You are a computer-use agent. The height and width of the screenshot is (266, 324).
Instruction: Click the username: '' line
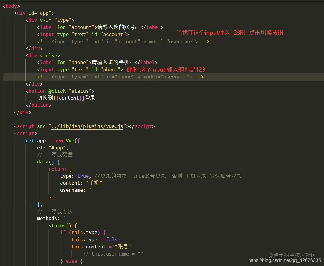pyautogui.click(x=77, y=190)
